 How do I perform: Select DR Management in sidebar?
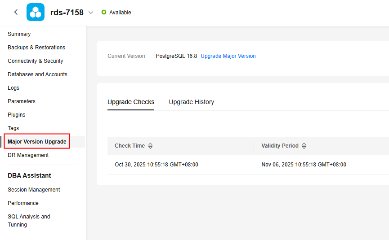(28, 155)
